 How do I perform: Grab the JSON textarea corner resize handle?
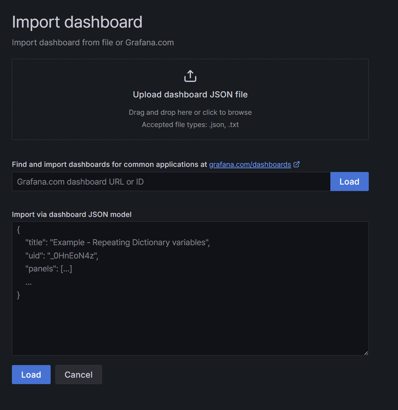click(x=366, y=353)
